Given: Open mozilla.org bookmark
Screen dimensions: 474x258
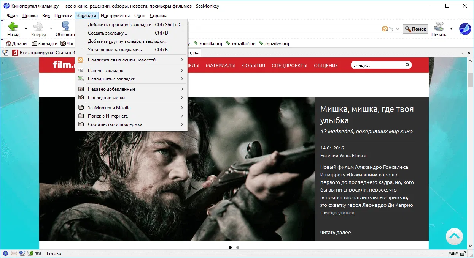Looking at the screenshot, I should pyautogui.click(x=208, y=44).
